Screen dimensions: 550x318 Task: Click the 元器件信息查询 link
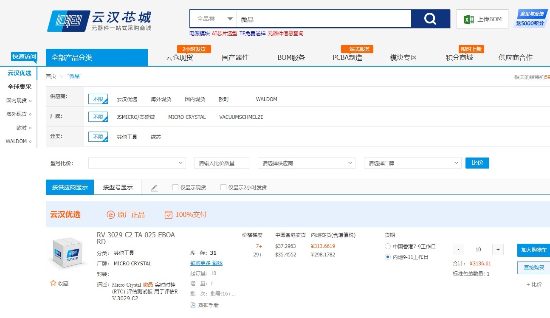point(285,33)
